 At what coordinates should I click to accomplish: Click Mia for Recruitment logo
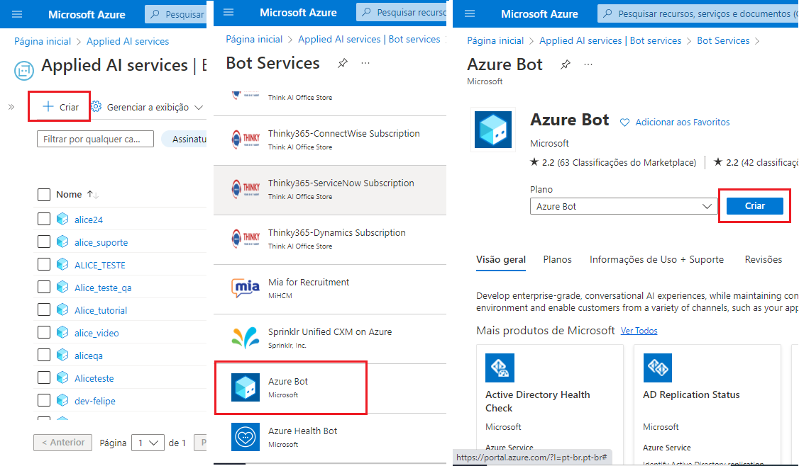tap(245, 288)
